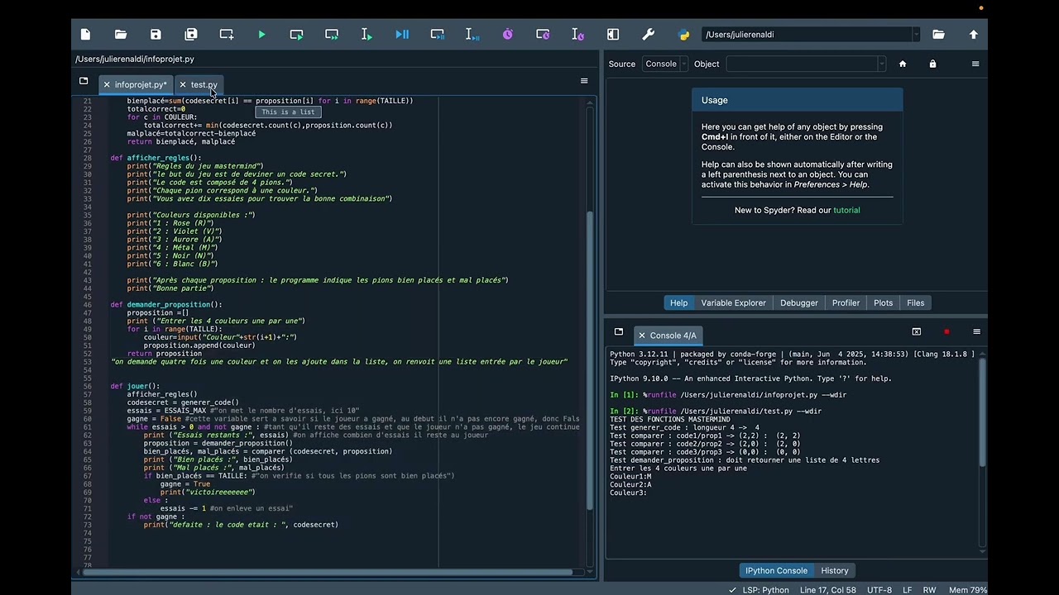Expand the working directory path dropdown
Image resolution: width=1059 pixels, height=595 pixels.
[916, 34]
